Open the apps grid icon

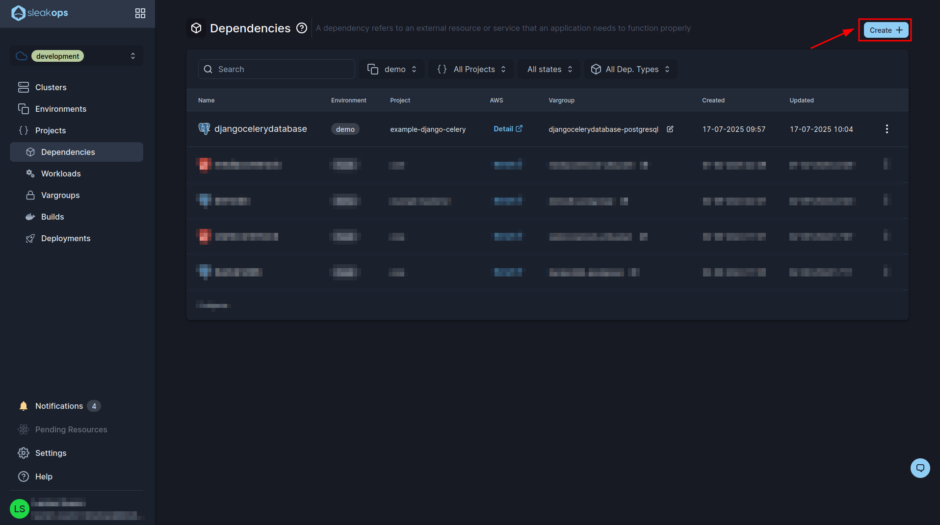click(x=140, y=13)
